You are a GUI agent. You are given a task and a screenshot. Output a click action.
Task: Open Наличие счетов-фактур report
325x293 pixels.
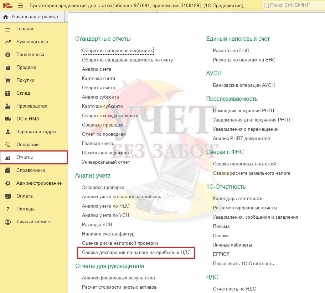108,234
